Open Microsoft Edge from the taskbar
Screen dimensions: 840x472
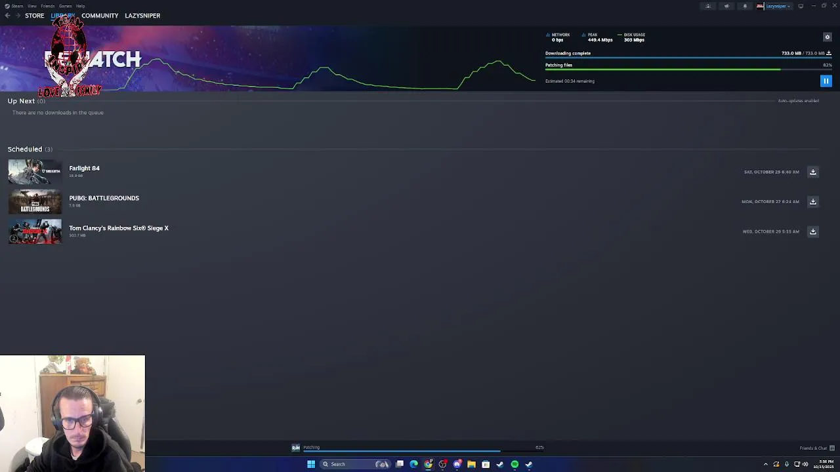[x=413, y=464]
